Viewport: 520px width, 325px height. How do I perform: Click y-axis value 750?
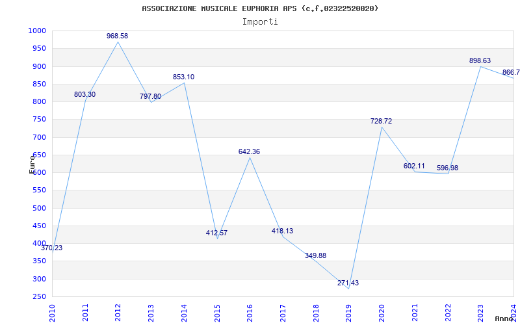(x=39, y=120)
